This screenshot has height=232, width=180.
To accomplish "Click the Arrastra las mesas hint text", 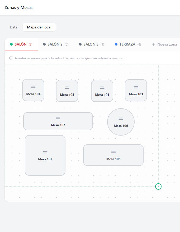I will 69,58.
